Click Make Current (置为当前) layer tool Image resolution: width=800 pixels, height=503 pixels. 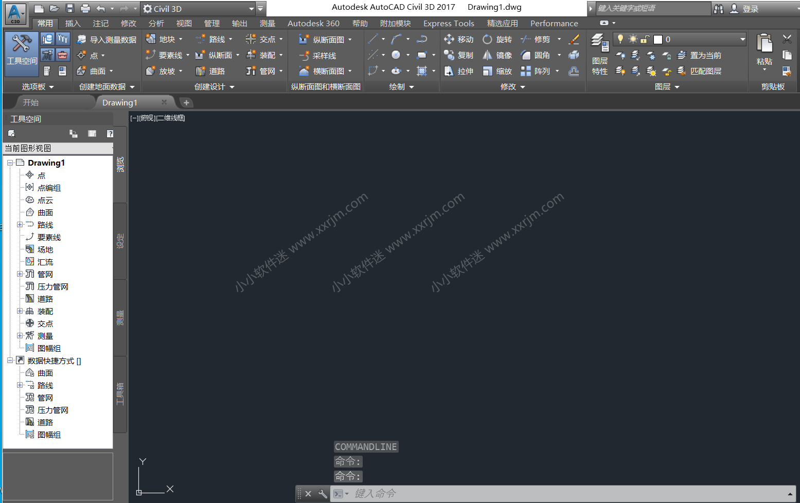(699, 55)
